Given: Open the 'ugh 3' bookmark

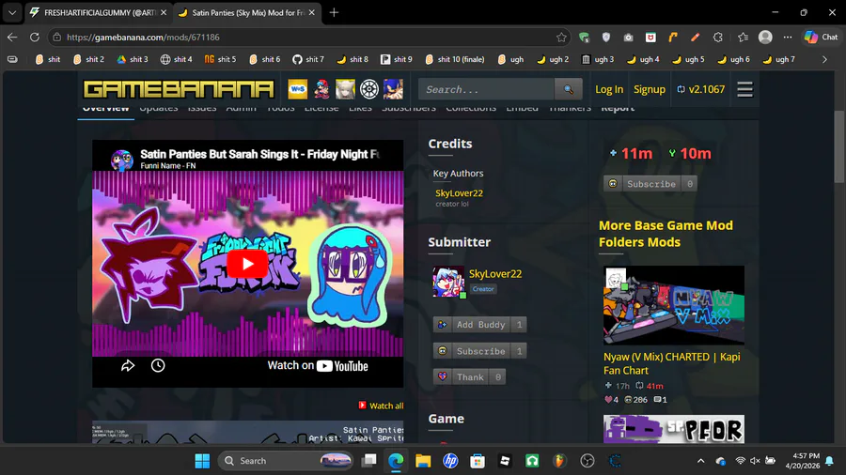Looking at the screenshot, I should tap(598, 59).
